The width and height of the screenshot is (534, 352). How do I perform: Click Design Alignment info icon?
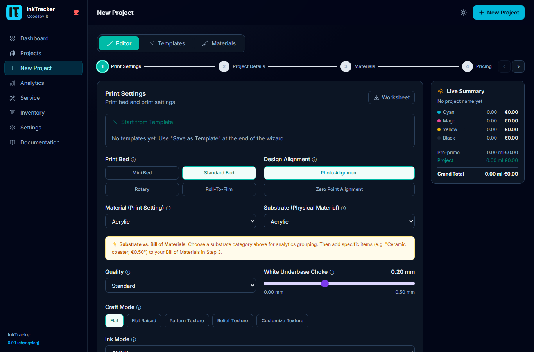point(314,160)
